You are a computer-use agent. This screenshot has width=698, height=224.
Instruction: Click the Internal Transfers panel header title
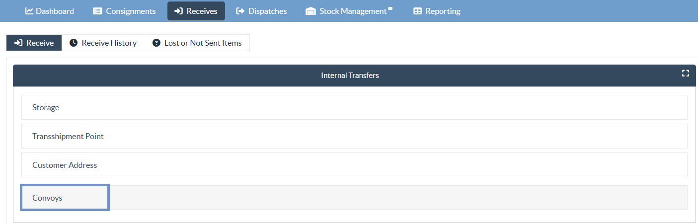coord(350,75)
